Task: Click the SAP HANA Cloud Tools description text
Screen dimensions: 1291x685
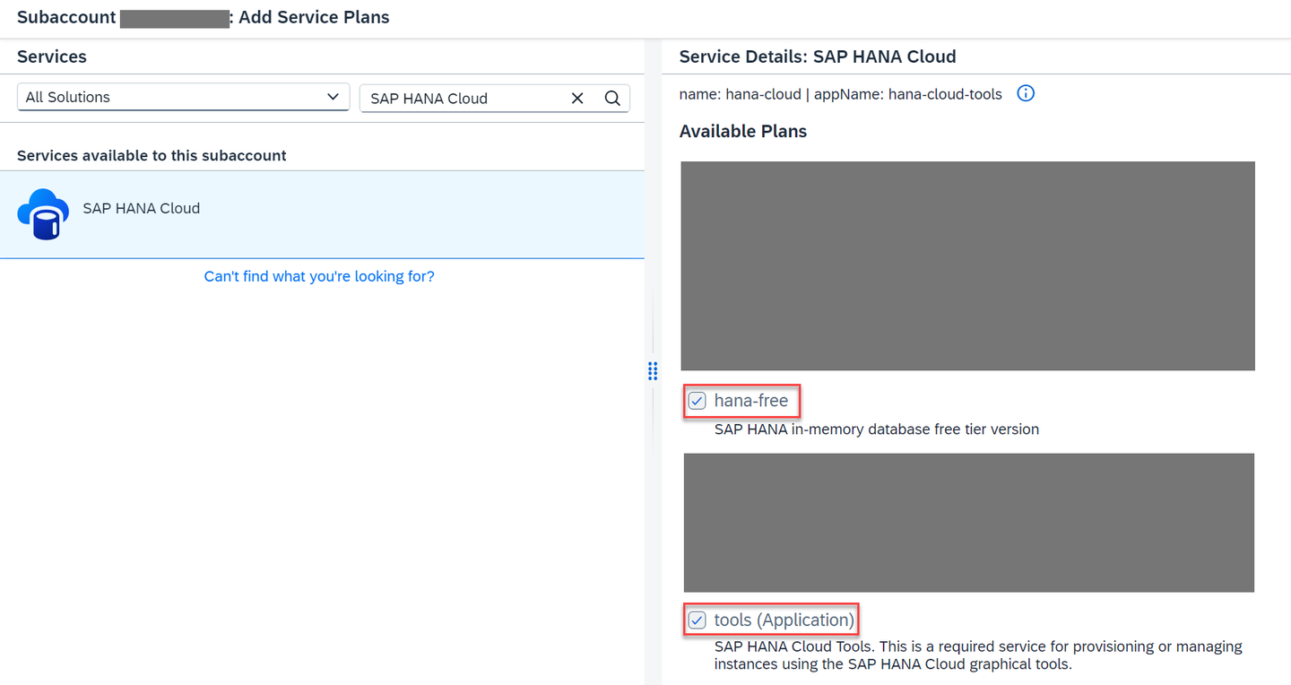Action: (x=978, y=655)
